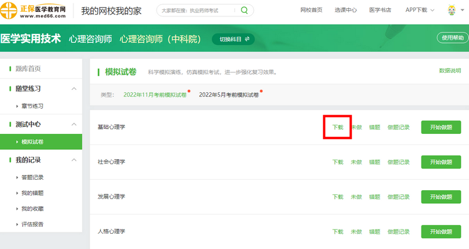469x249 pixels.
Task: Open 做题记录 for 发展心理学
Action: click(x=398, y=197)
